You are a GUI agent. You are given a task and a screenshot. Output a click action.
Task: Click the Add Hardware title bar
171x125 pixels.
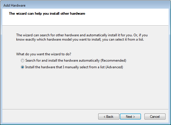[85, 5]
